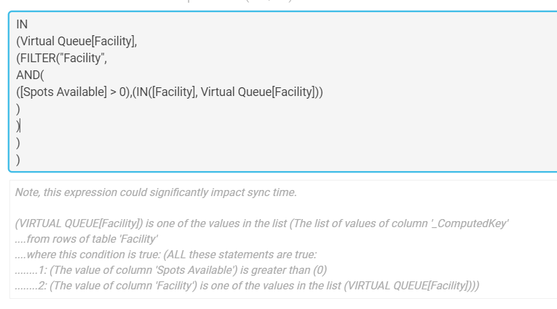Screen dimensions: 557x309
Task: Click the "_ComputedKey" column name in explanation
Action: (x=470, y=223)
